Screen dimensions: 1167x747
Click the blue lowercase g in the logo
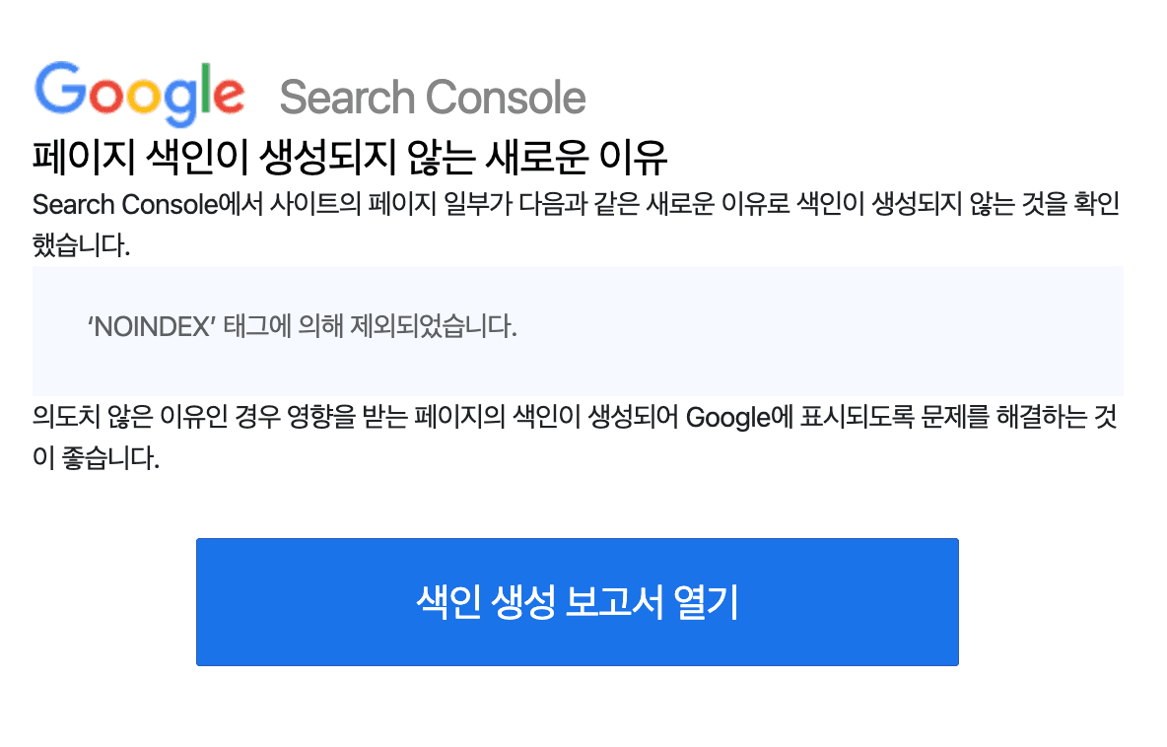click(181, 101)
